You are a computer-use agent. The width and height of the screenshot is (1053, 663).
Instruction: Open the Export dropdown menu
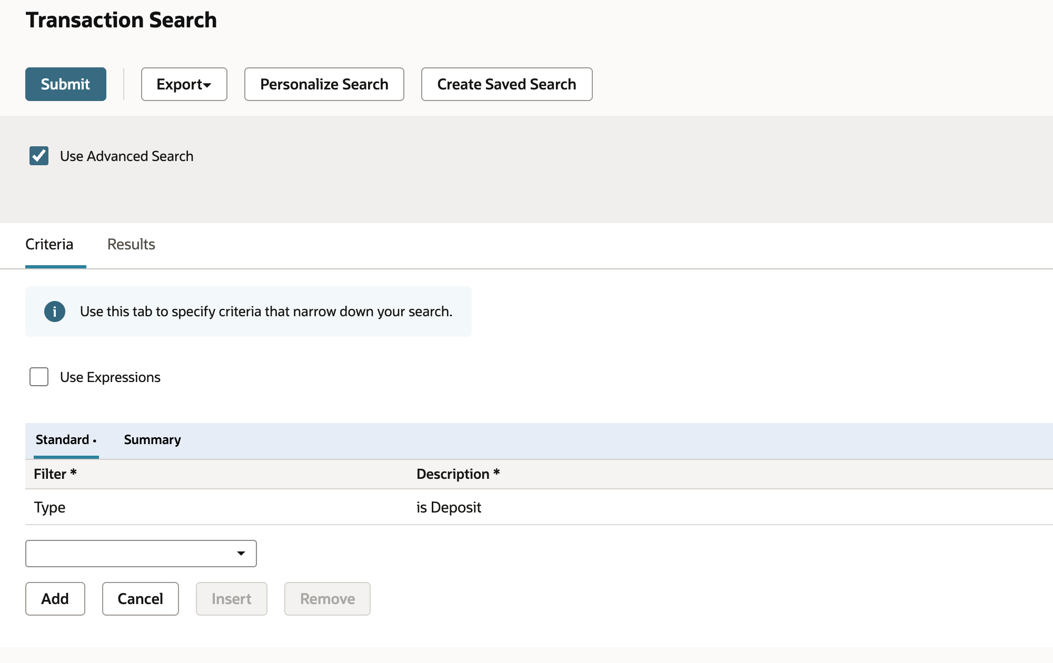184,84
